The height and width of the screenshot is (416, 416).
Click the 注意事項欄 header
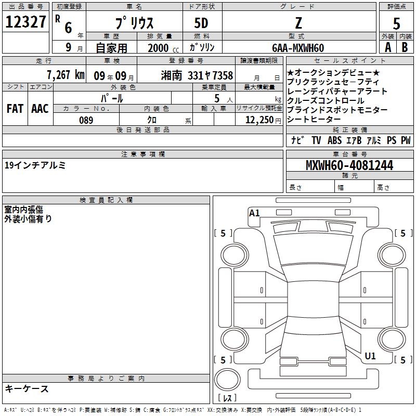(142, 154)
